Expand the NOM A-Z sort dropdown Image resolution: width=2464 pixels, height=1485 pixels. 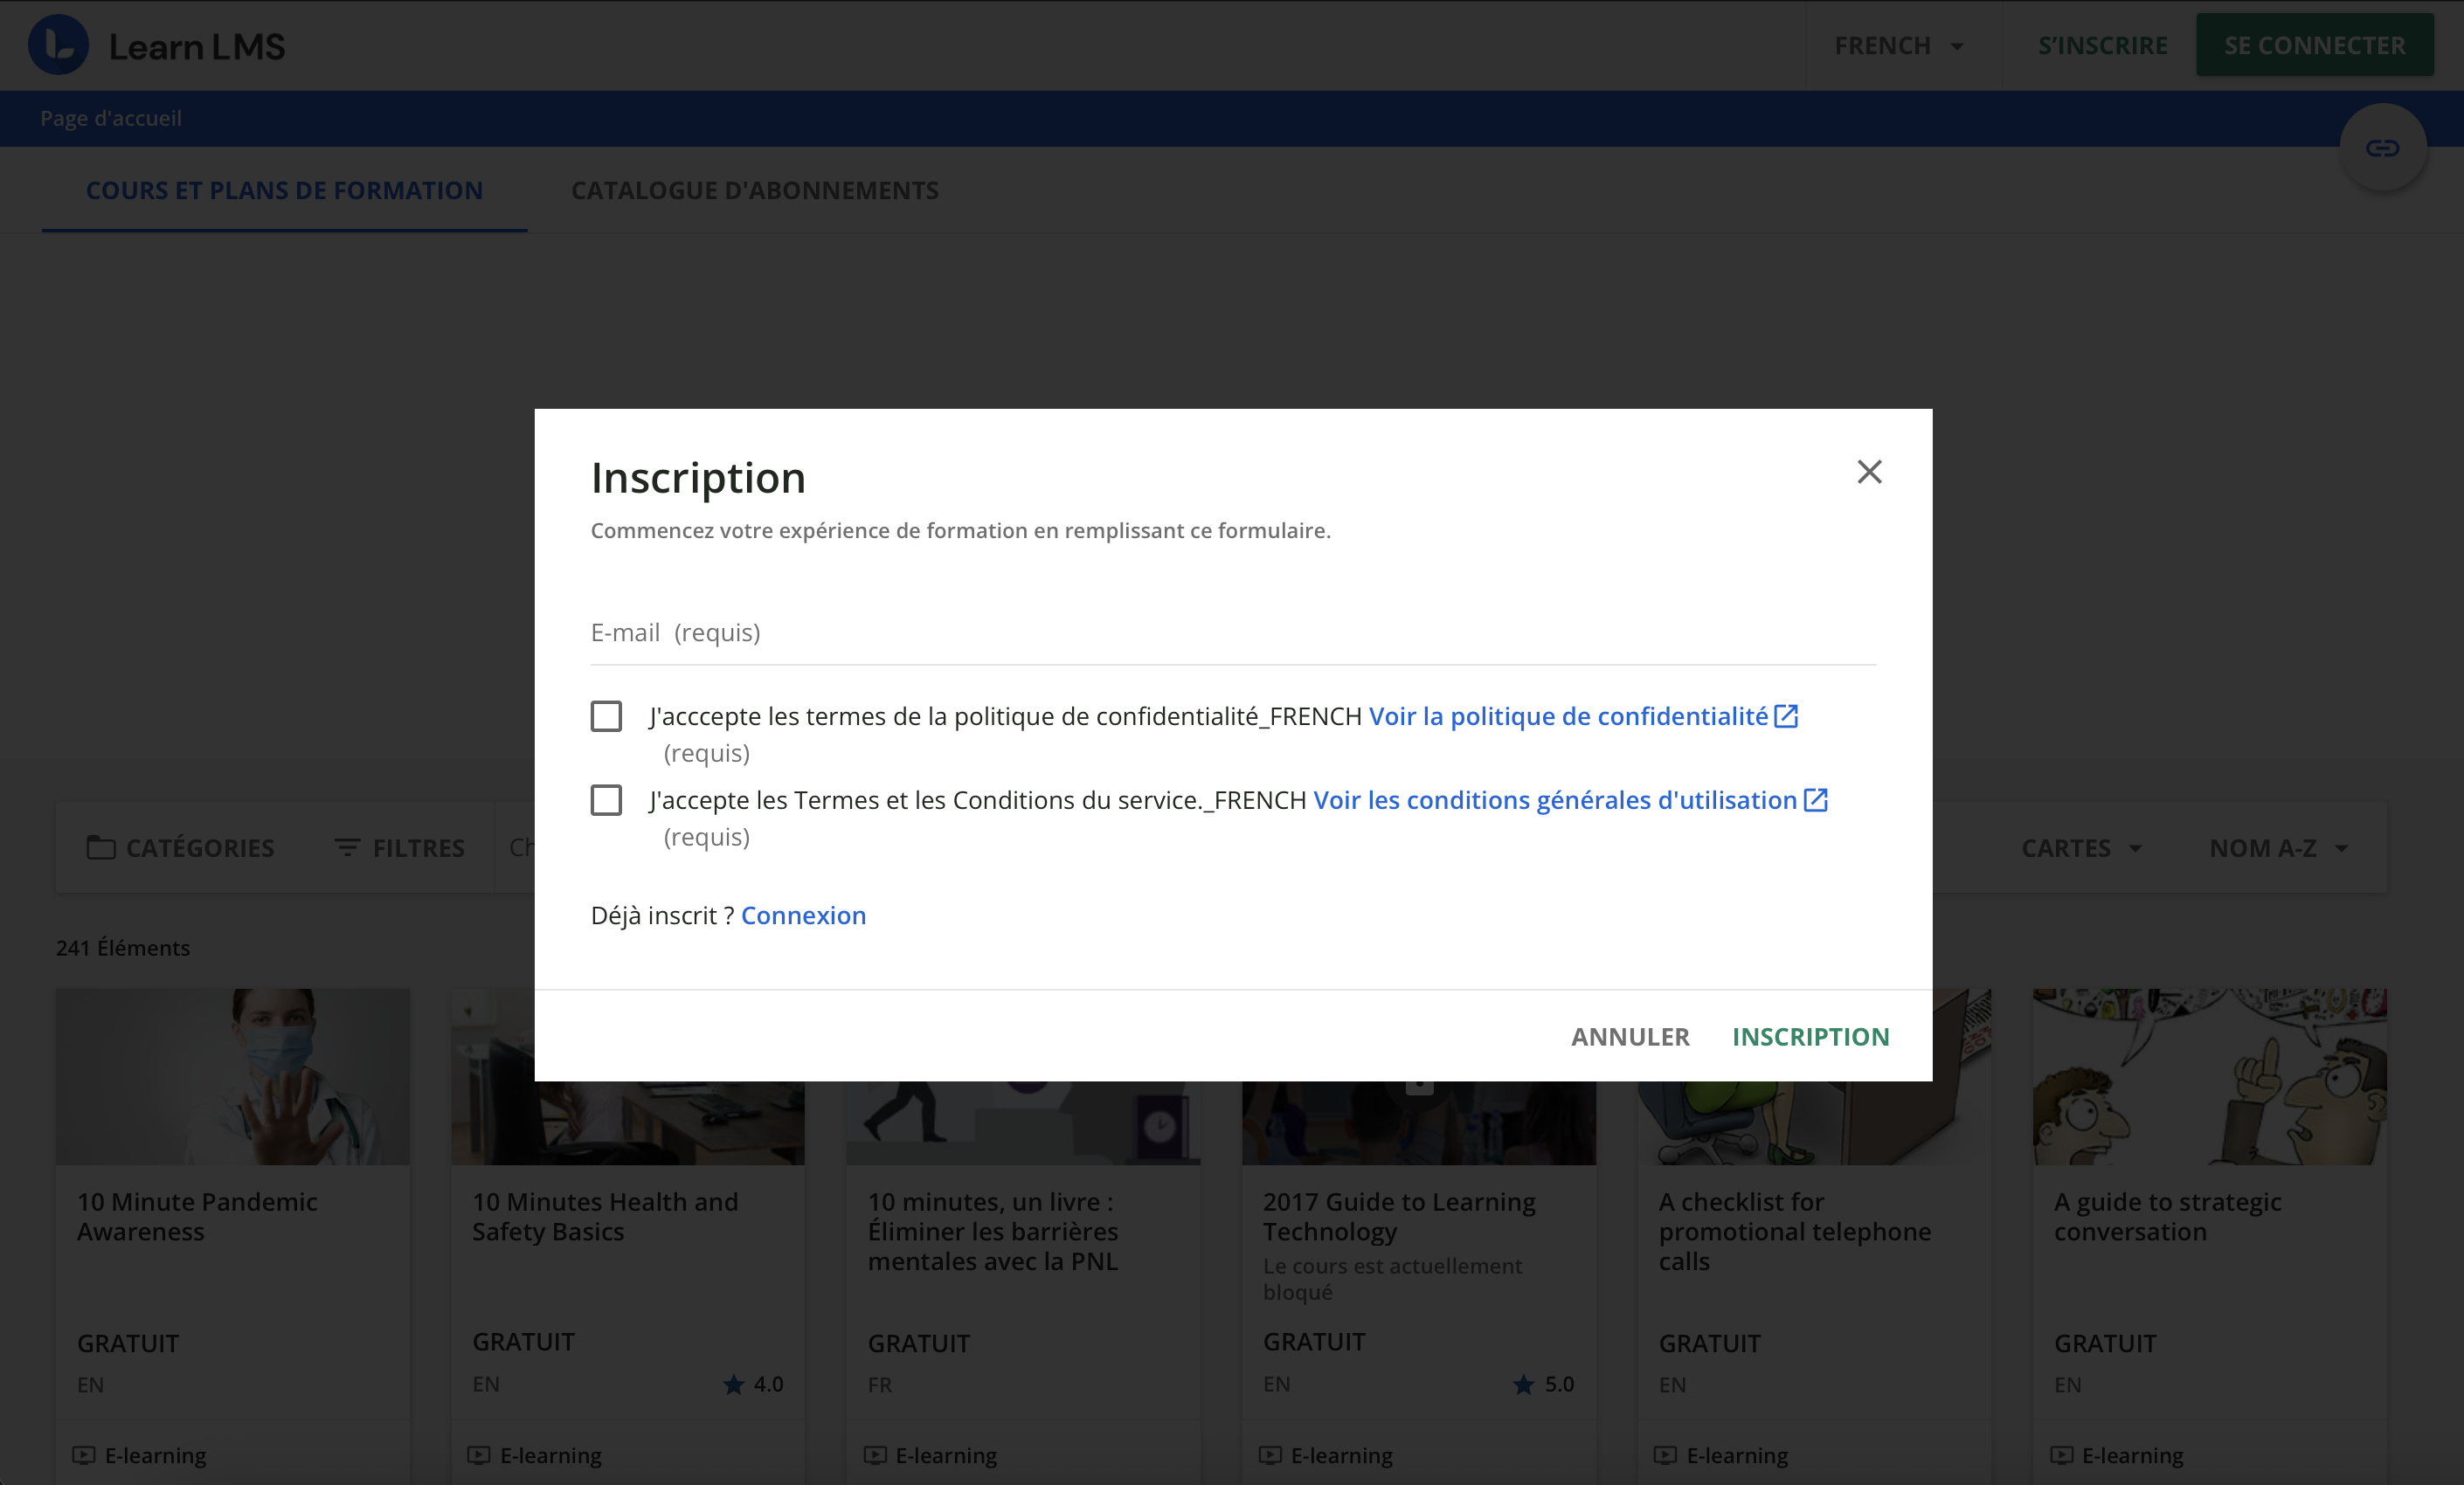(2278, 848)
